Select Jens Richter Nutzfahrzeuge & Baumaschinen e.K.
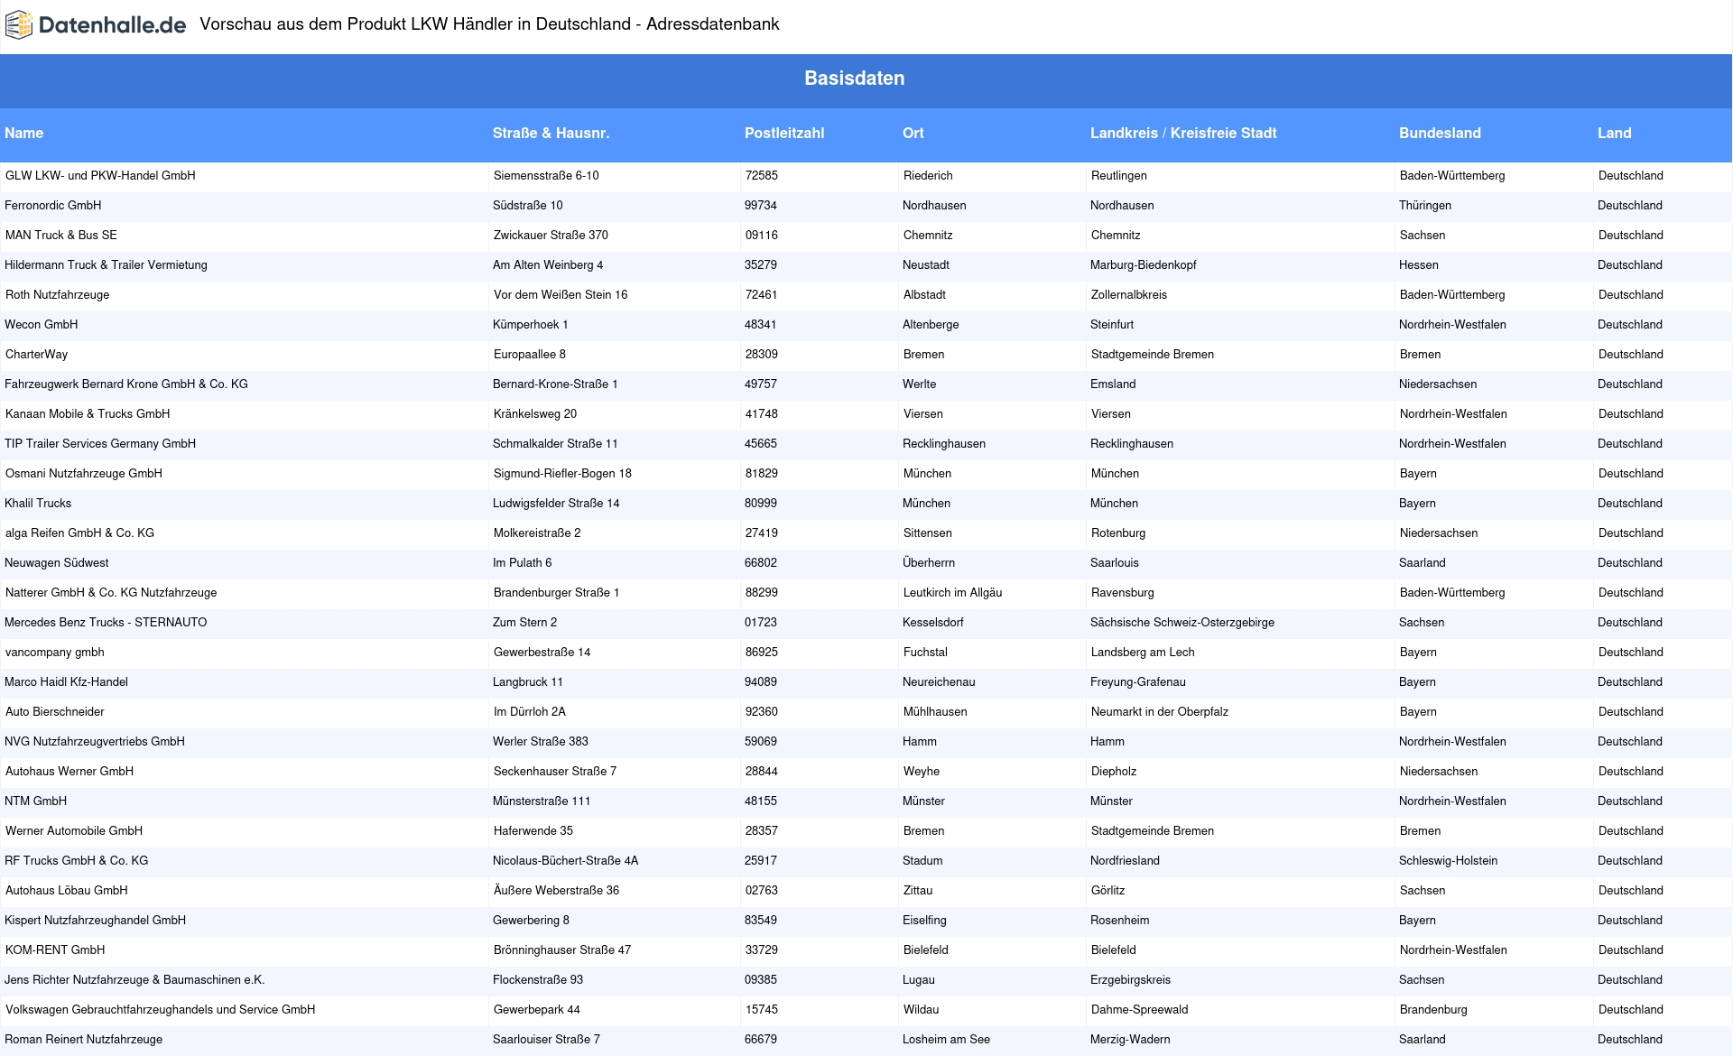Screen dimensions: 1733x1056 point(134,980)
